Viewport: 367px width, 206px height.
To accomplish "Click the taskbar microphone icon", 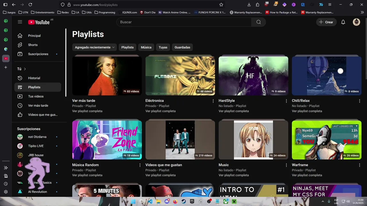I will point(329,201).
